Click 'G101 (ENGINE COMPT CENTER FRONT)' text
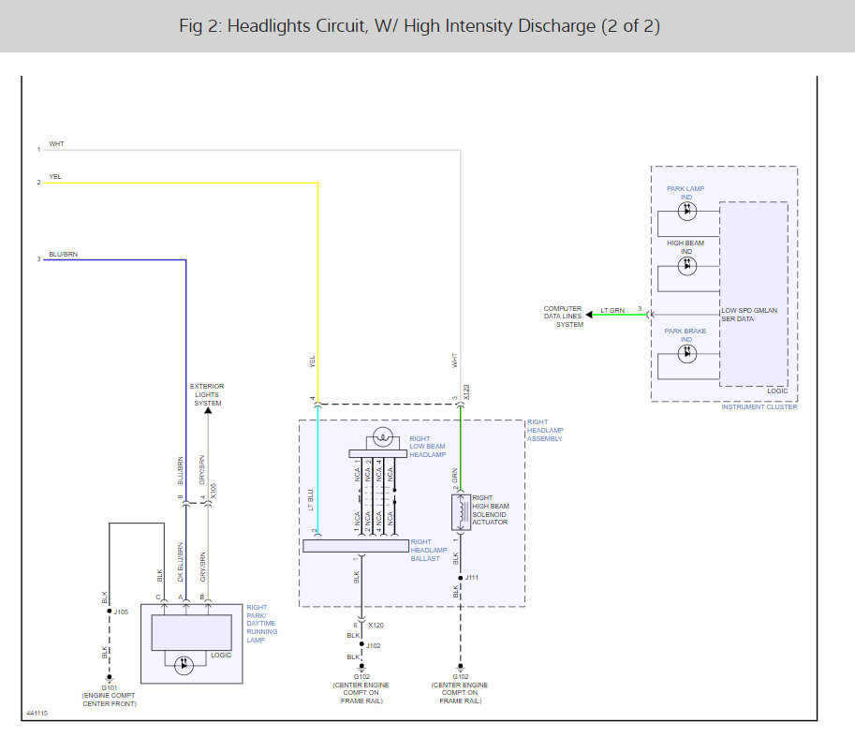 pos(109,696)
